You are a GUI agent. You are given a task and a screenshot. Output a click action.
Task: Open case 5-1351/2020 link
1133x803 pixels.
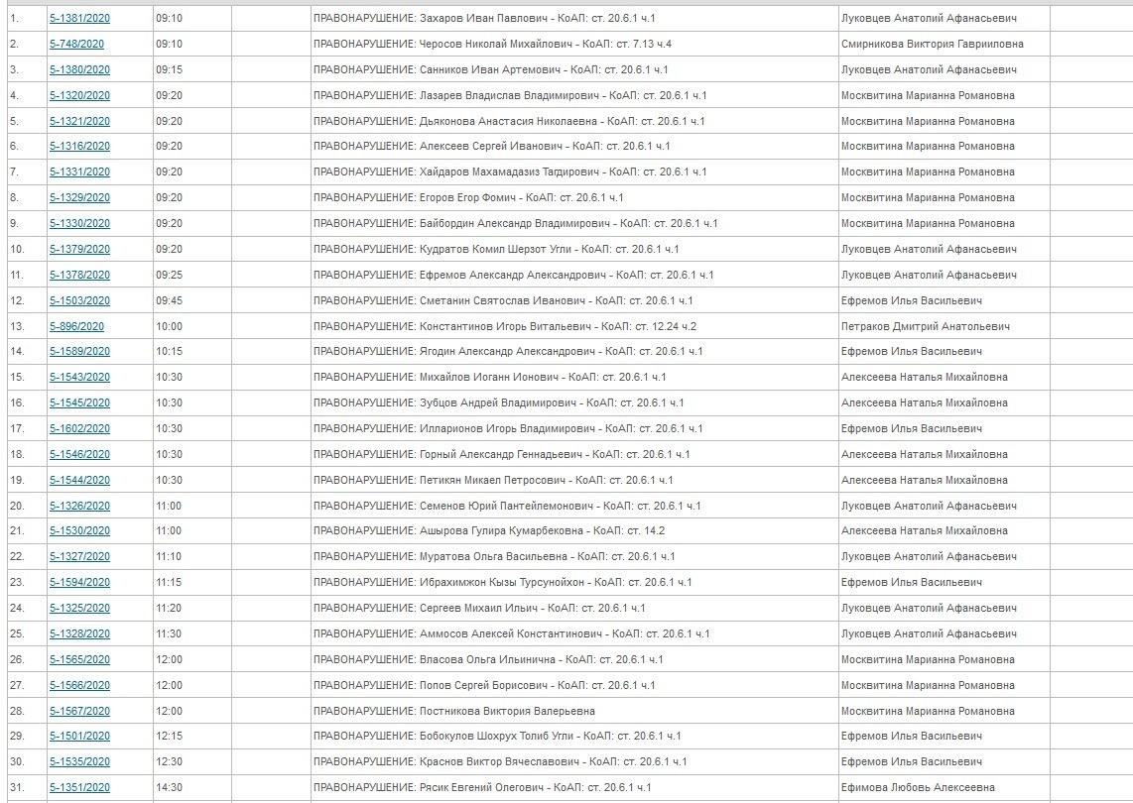click(x=79, y=787)
